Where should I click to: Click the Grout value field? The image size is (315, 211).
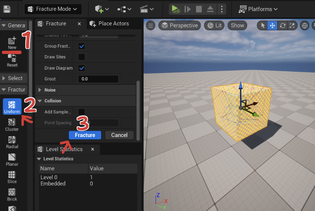coord(98,79)
